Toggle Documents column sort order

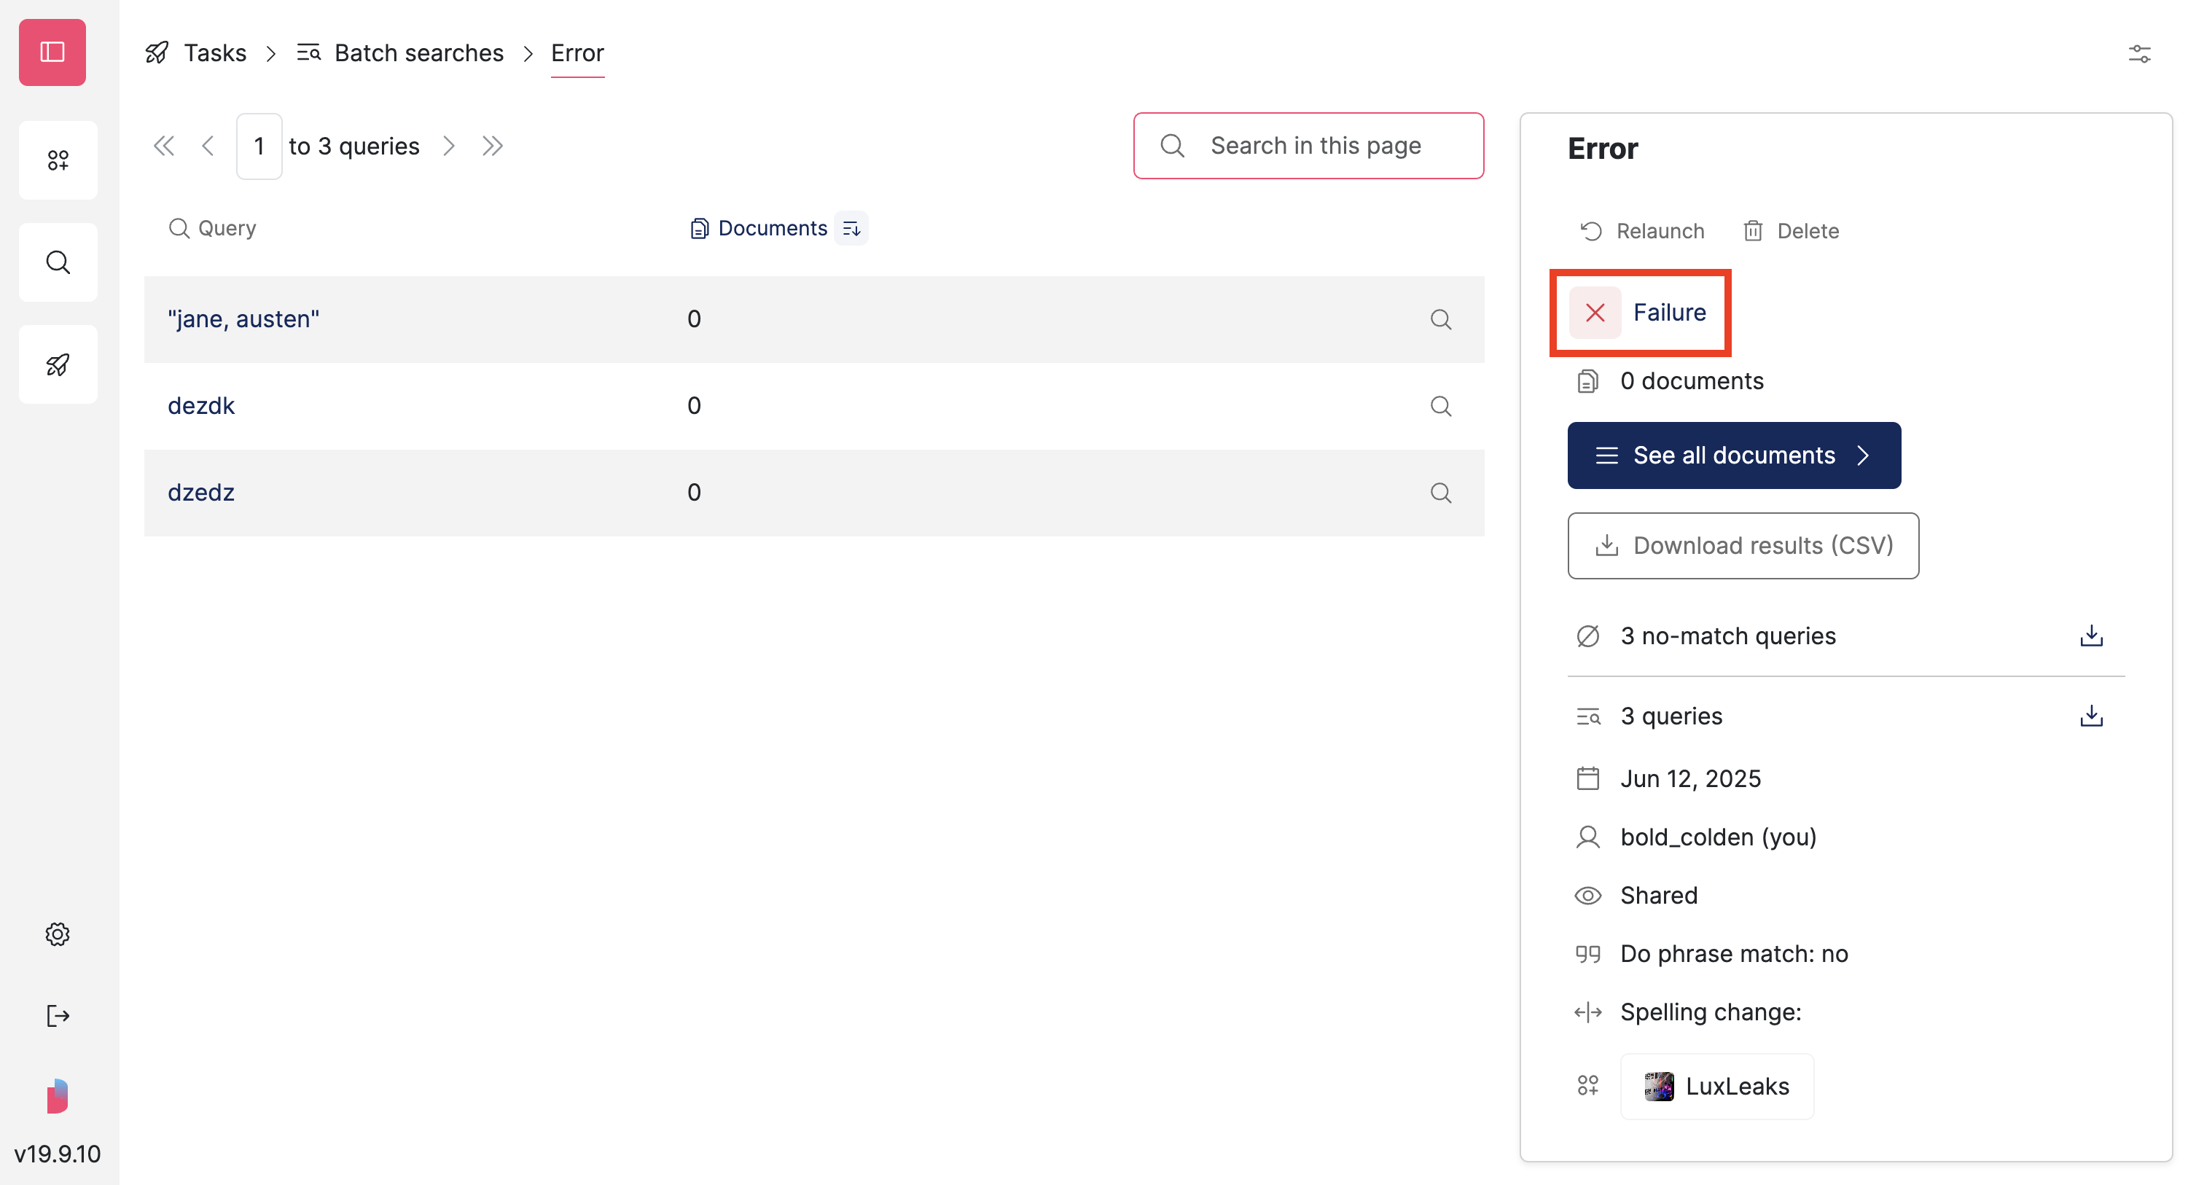[852, 227]
